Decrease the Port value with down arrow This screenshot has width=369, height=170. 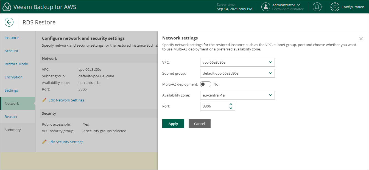click(x=231, y=108)
